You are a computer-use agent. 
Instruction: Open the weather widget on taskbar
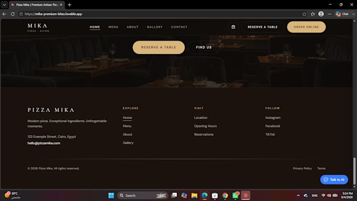click(x=12, y=195)
